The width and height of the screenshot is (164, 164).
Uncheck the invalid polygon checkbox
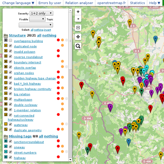pyautogui.click(x=10, y=51)
